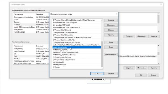
Task: Close the edit environment variable dialog
Action: pyautogui.click(x=116, y=14)
